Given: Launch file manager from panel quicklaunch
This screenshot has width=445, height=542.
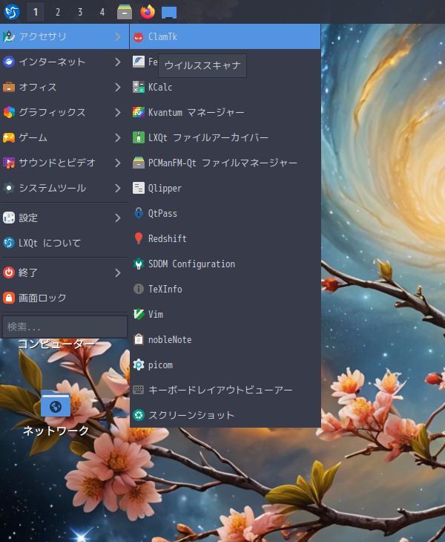Looking at the screenshot, I should pos(125,12).
